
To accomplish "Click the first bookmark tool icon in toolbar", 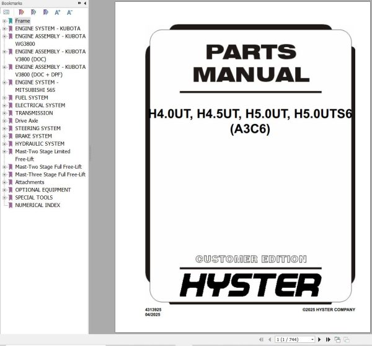I will tap(21, 12).
